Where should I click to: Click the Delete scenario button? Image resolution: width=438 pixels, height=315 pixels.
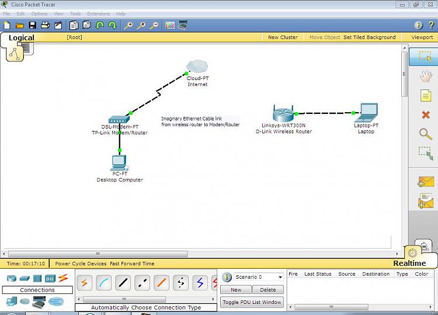pos(268,290)
